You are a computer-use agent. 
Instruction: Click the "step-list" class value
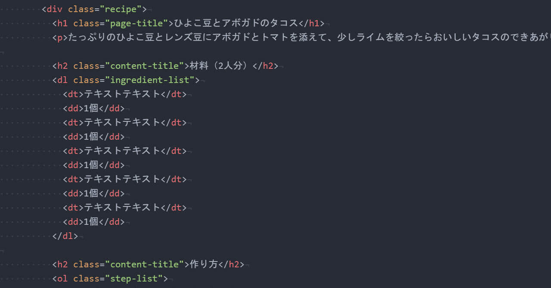(133, 279)
